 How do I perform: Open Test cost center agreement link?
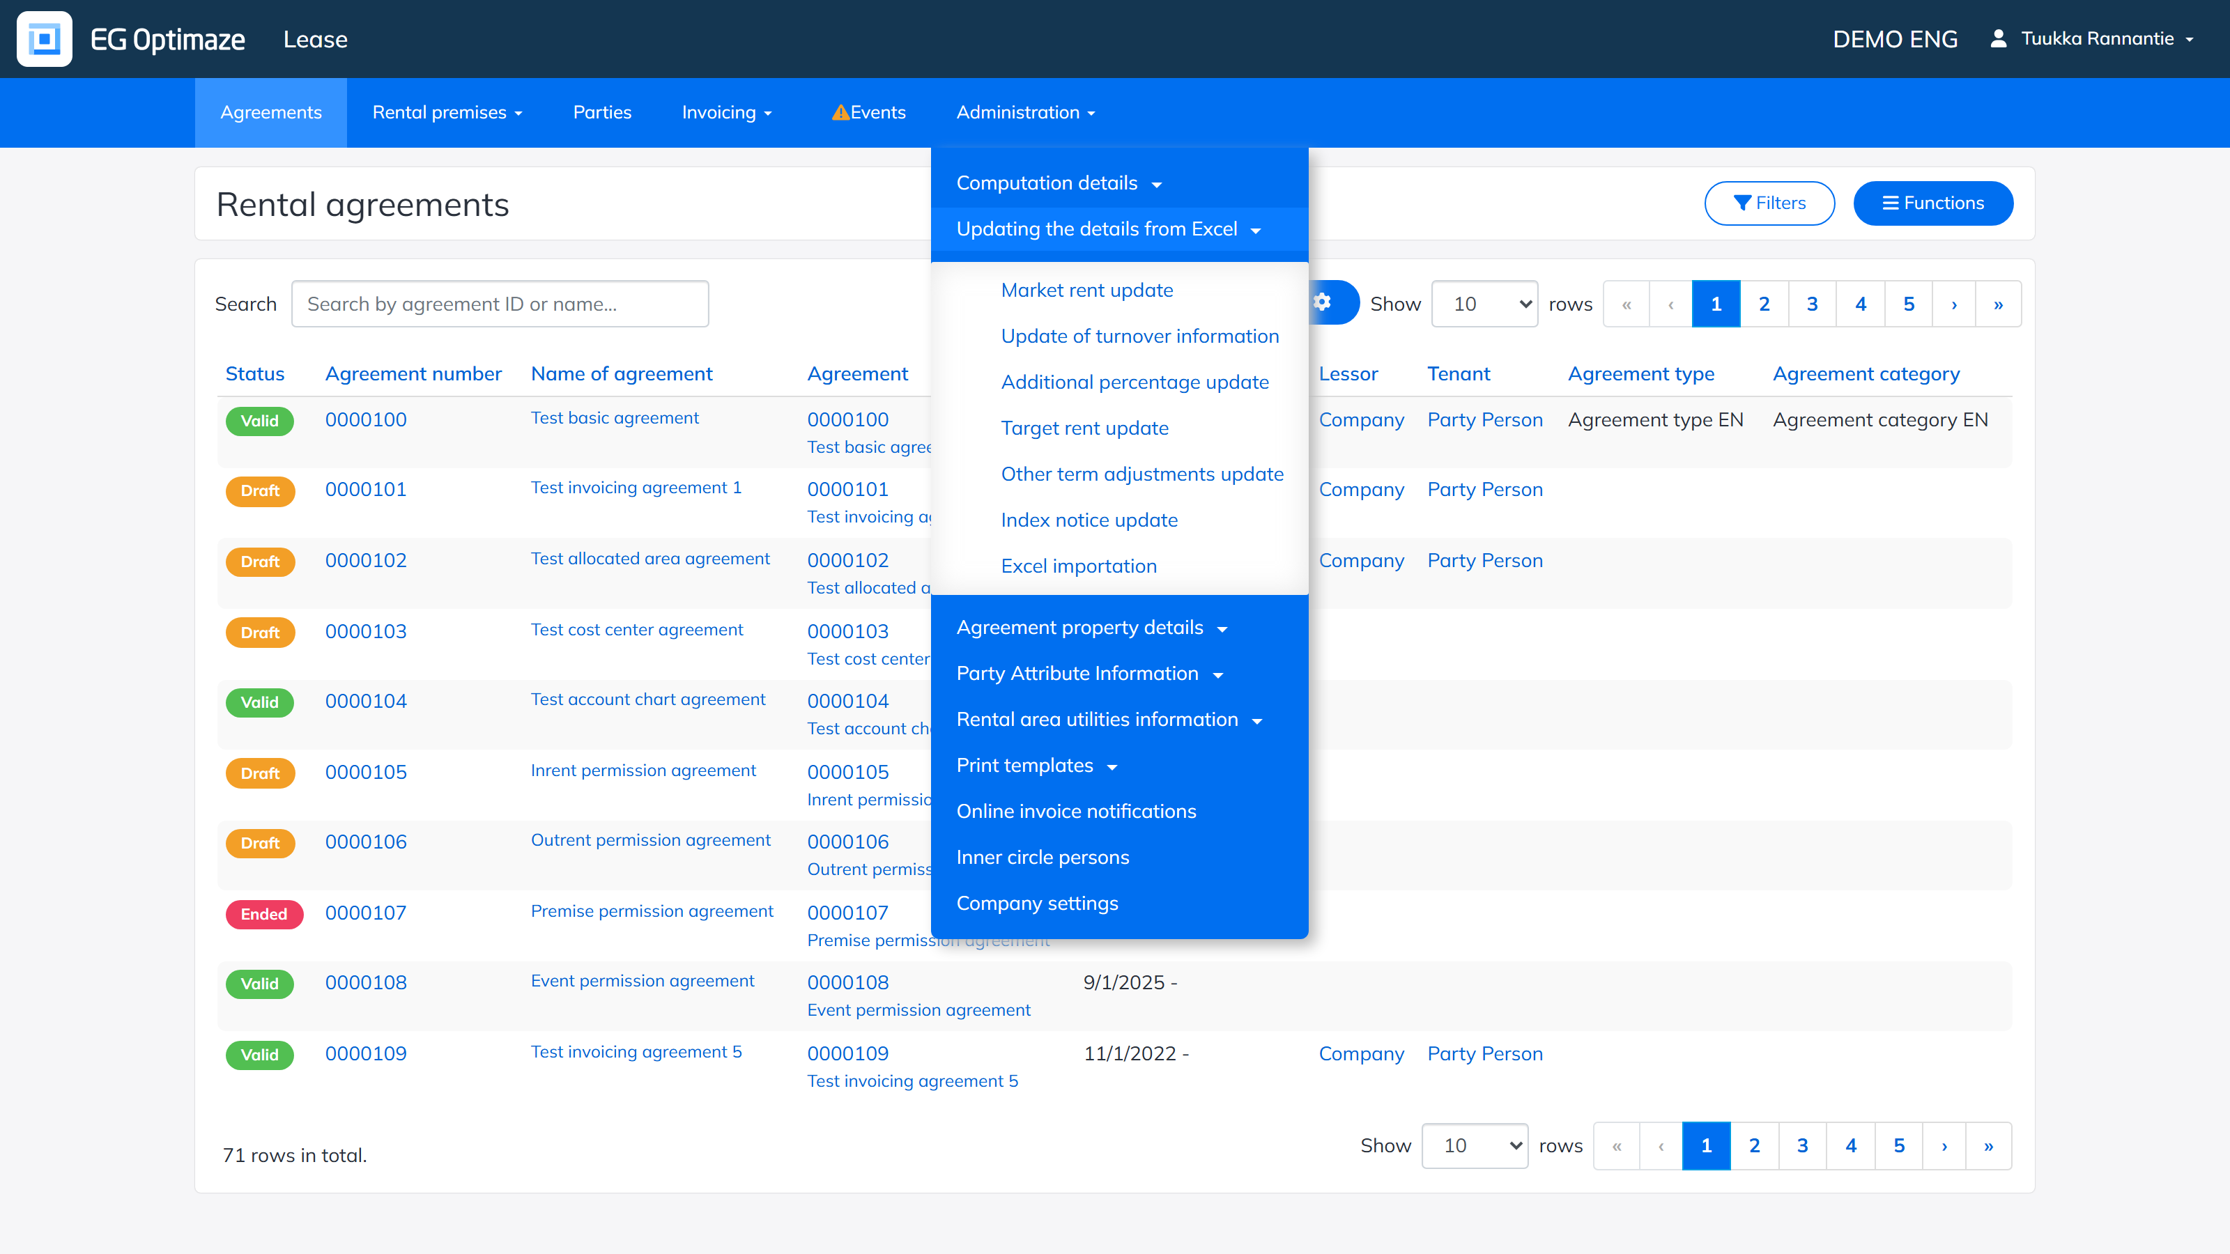[637, 630]
